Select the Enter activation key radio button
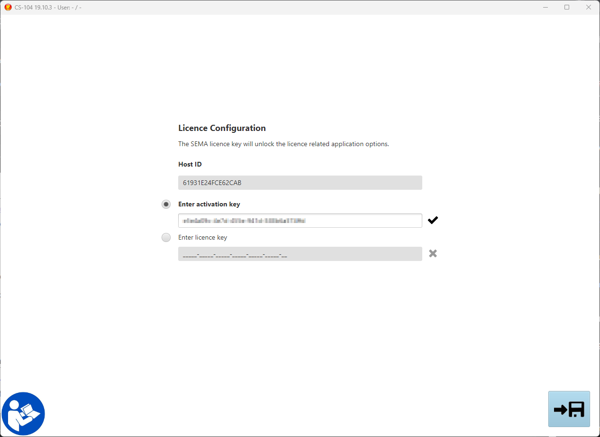600x437 pixels. pos(166,204)
